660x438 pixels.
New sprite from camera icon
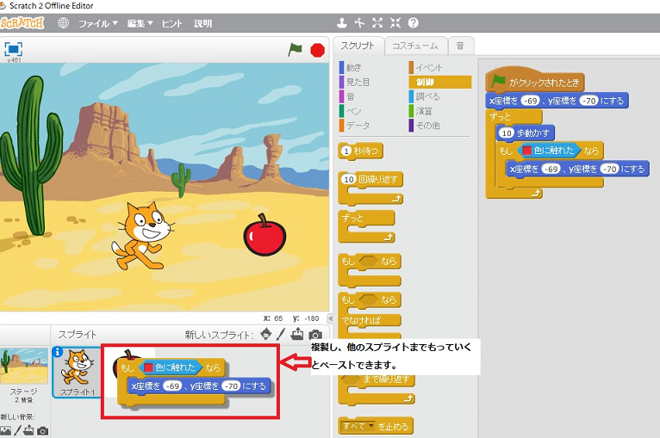(x=315, y=335)
